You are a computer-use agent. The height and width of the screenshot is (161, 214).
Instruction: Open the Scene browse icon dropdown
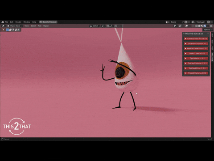[168, 22]
